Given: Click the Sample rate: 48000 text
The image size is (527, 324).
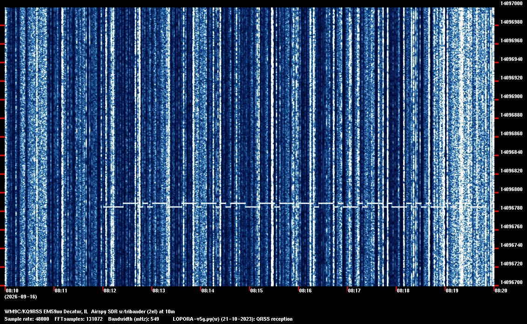Looking at the screenshot, I should pos(27,319).
